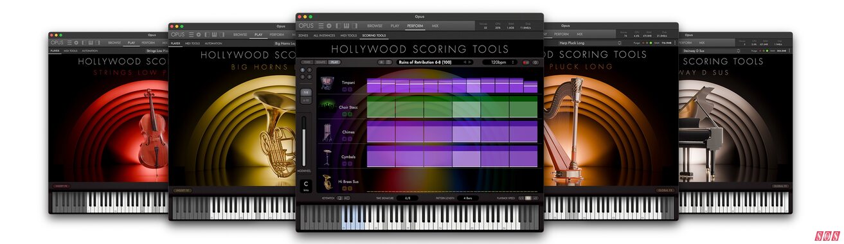This screenshot has width=844, height=244.
Task: Select the Chimes instrument icon
Action: point(327,132)
